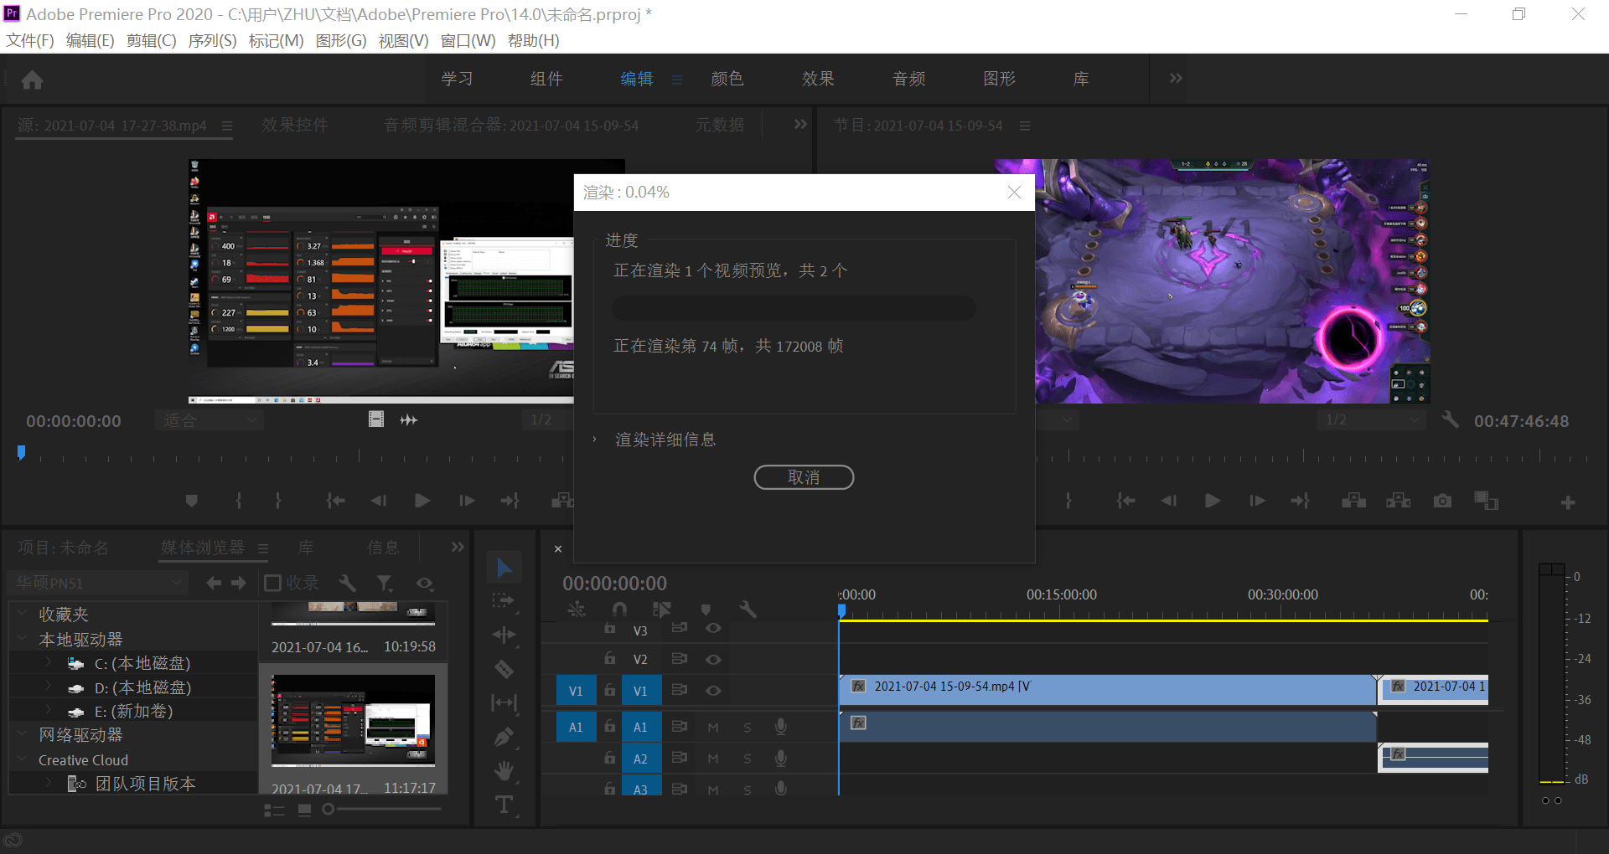Select the Selection arrow tool
Viewport: 1609px width, 854px height.
pyautogui.click(x=504, y=568)
